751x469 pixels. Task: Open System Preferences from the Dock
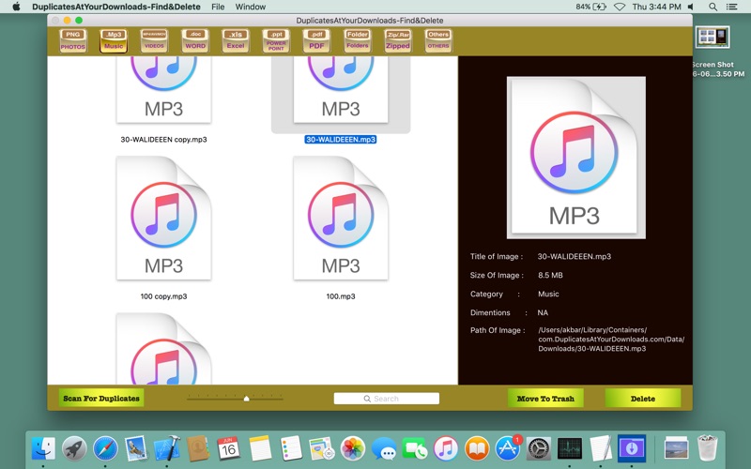539,449
